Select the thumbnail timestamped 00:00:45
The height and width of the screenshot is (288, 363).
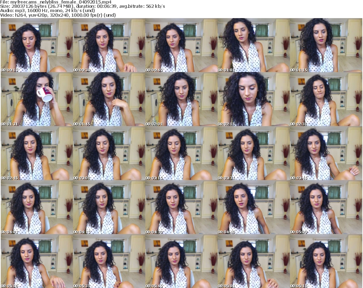pos(181,45)
